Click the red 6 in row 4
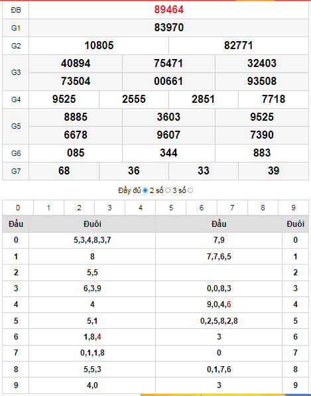Image resolution: width=311 pixels, height=396 pixels. 229,304
